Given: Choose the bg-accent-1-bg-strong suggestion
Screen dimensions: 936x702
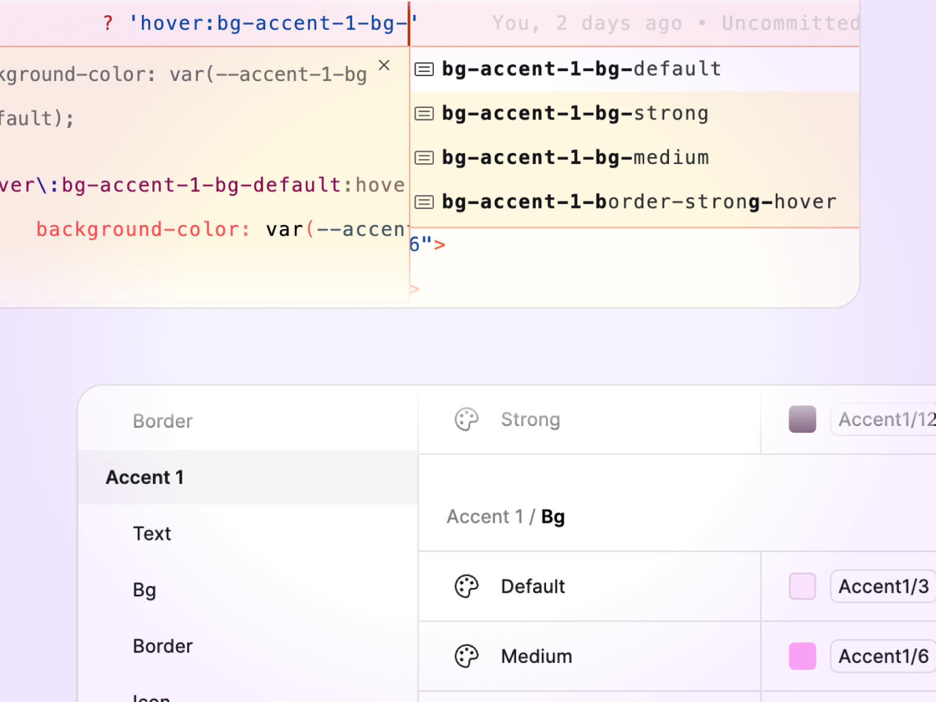Looking at the screenshot, I should pos(634,113).
